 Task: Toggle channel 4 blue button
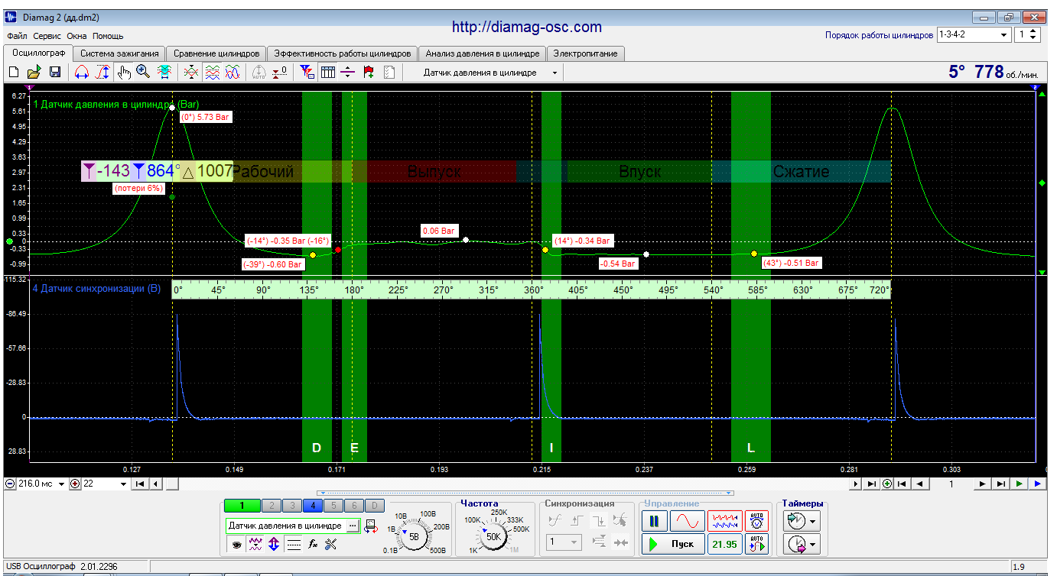pyautogui.click(x=312, y=505)
